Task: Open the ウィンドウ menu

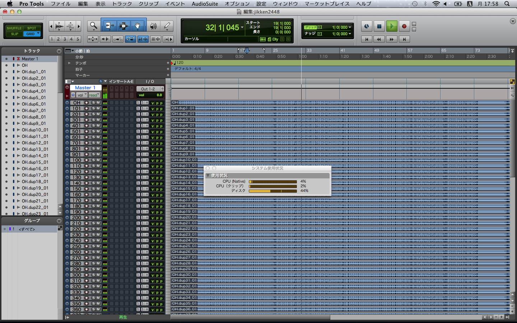Action: [x=285, y=4]
